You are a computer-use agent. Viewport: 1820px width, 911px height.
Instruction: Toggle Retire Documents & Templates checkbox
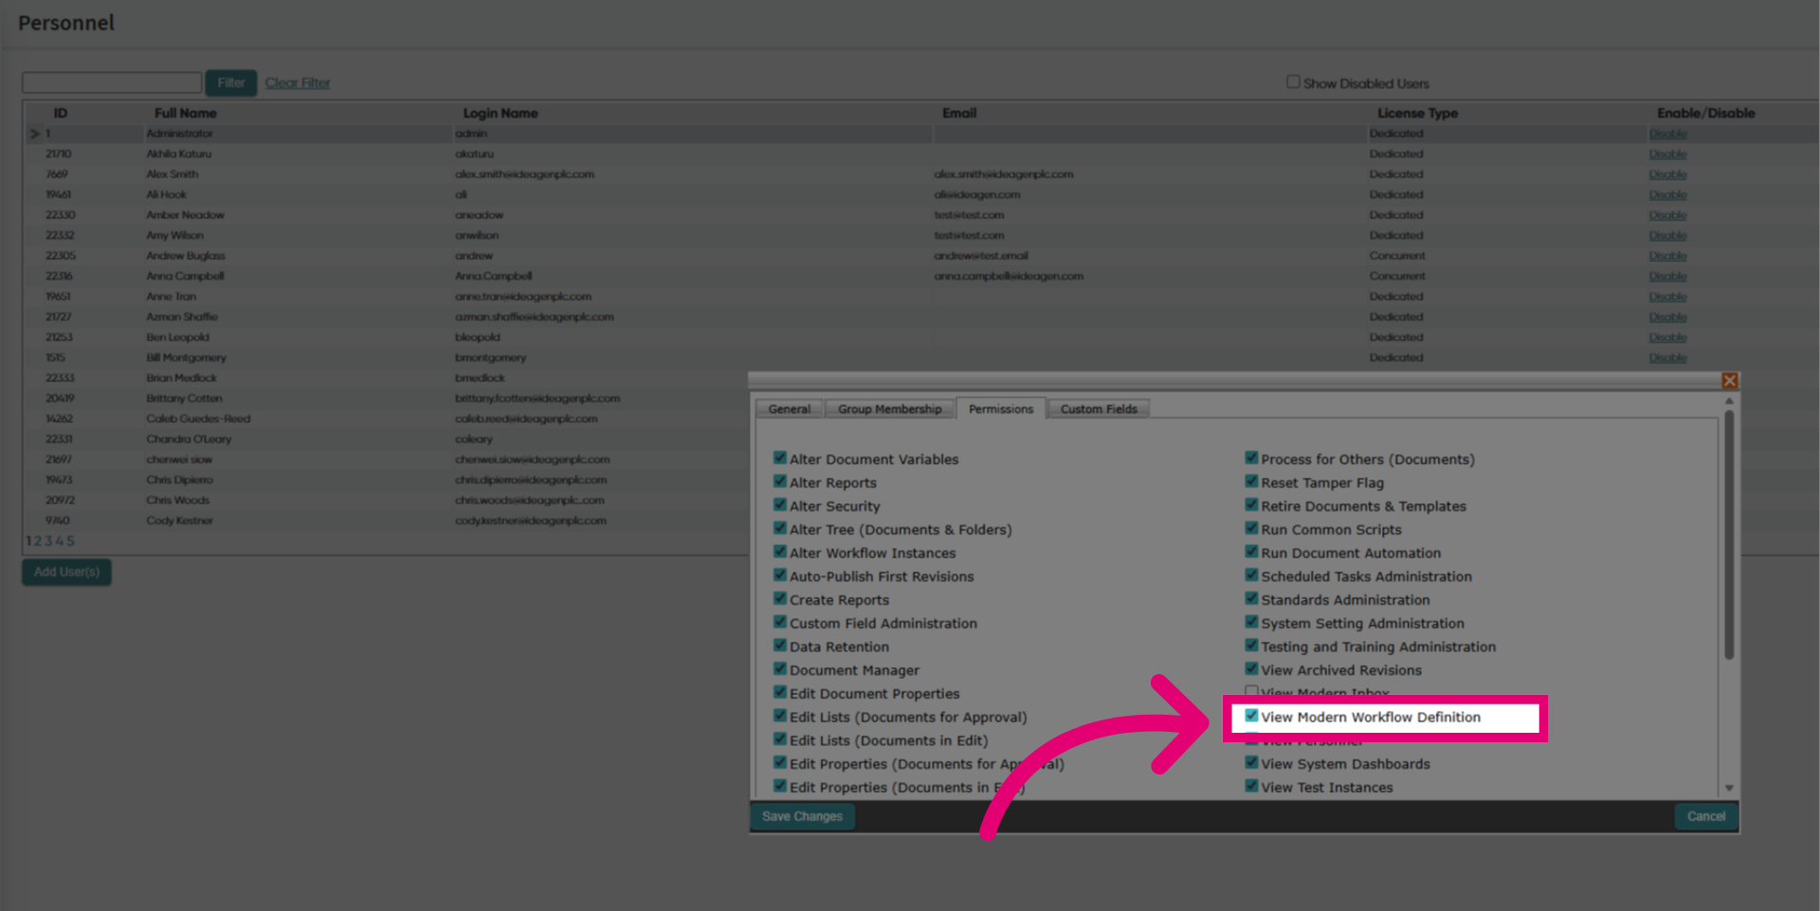[x=1251, y=505]
